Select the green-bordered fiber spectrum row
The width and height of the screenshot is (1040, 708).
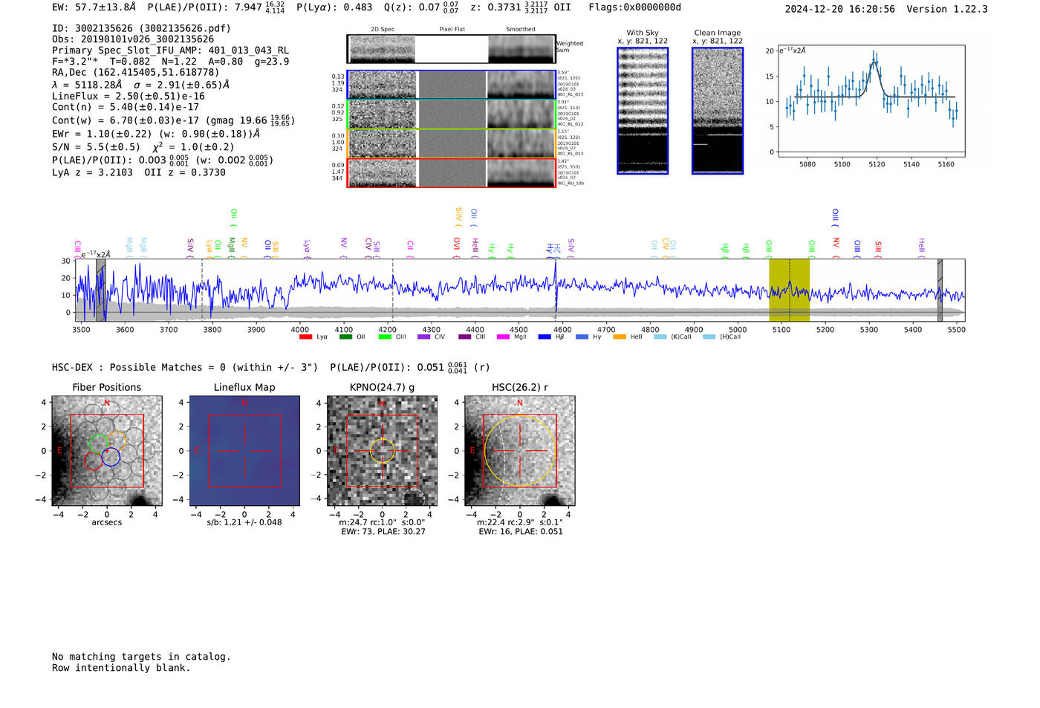pyautogui.click(x=451, y=114)
